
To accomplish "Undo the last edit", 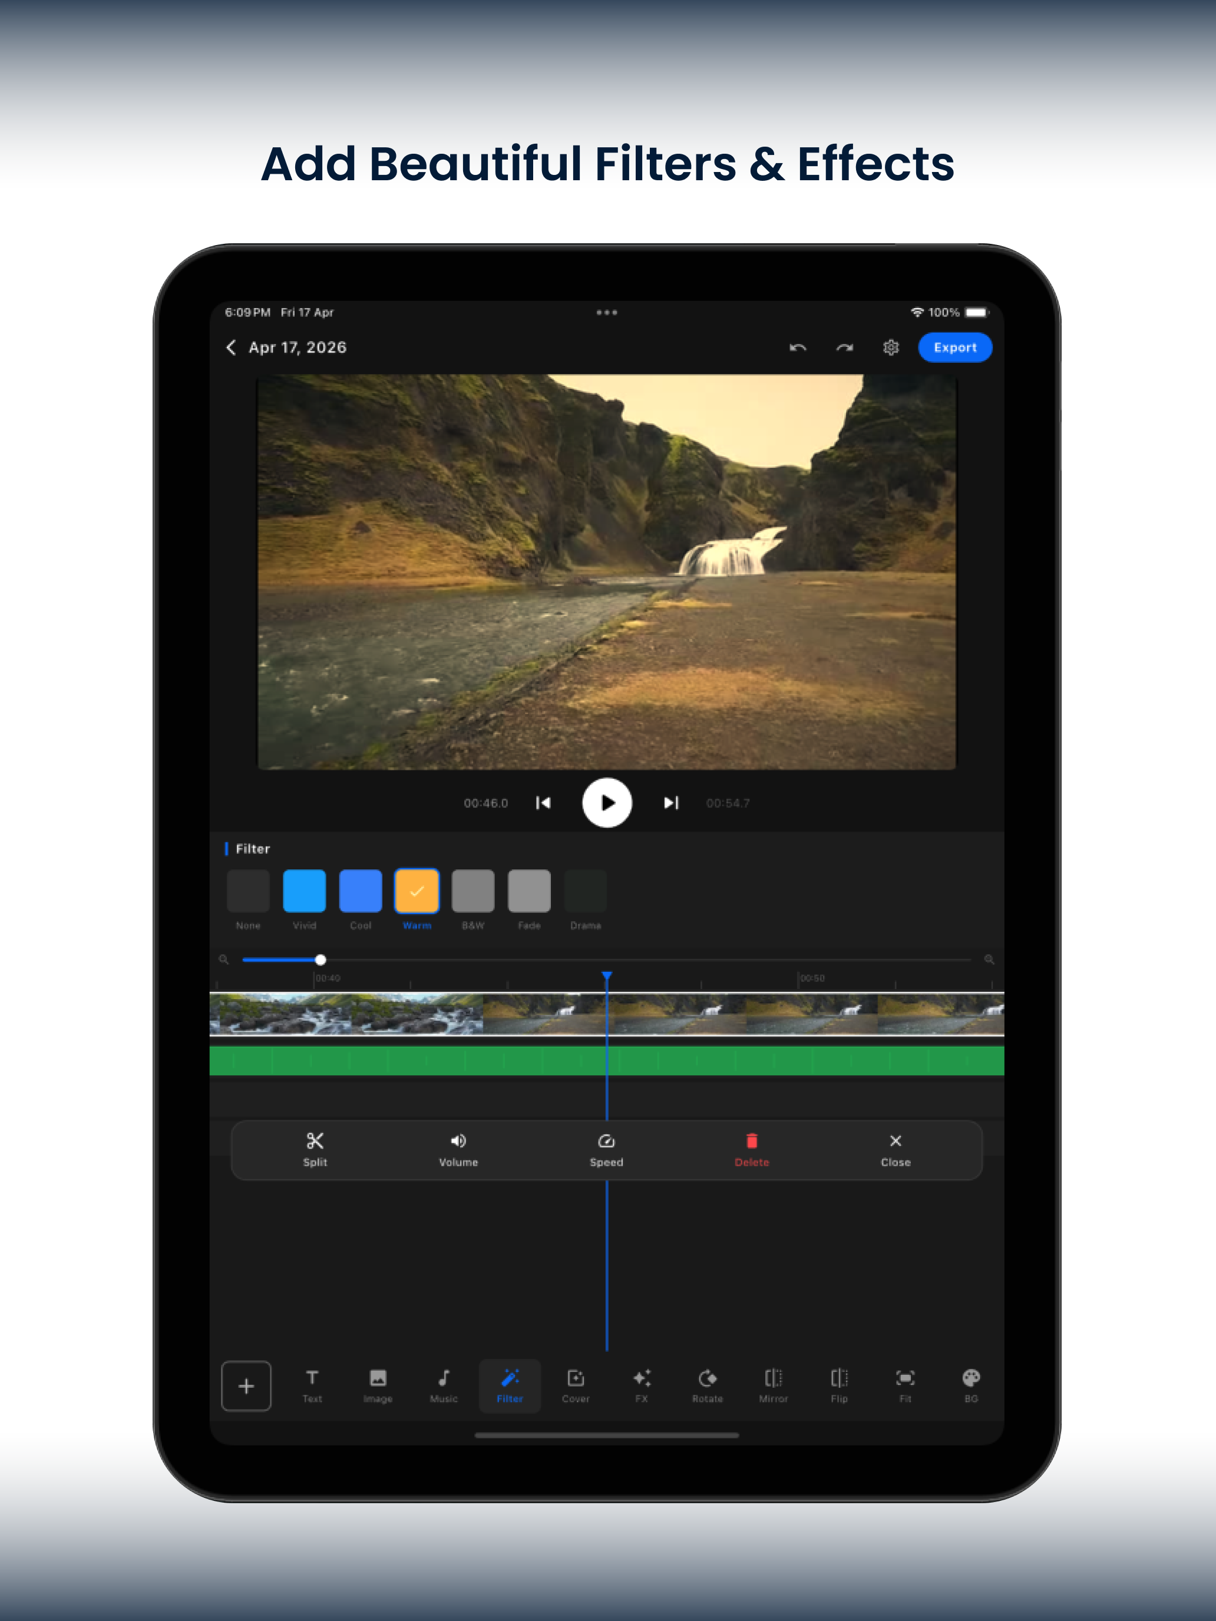I will tap(798, 348).
